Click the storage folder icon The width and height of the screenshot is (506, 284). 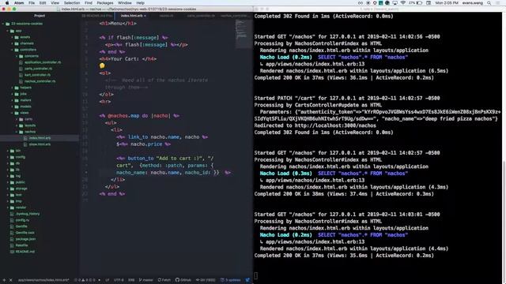pos(12,189)
